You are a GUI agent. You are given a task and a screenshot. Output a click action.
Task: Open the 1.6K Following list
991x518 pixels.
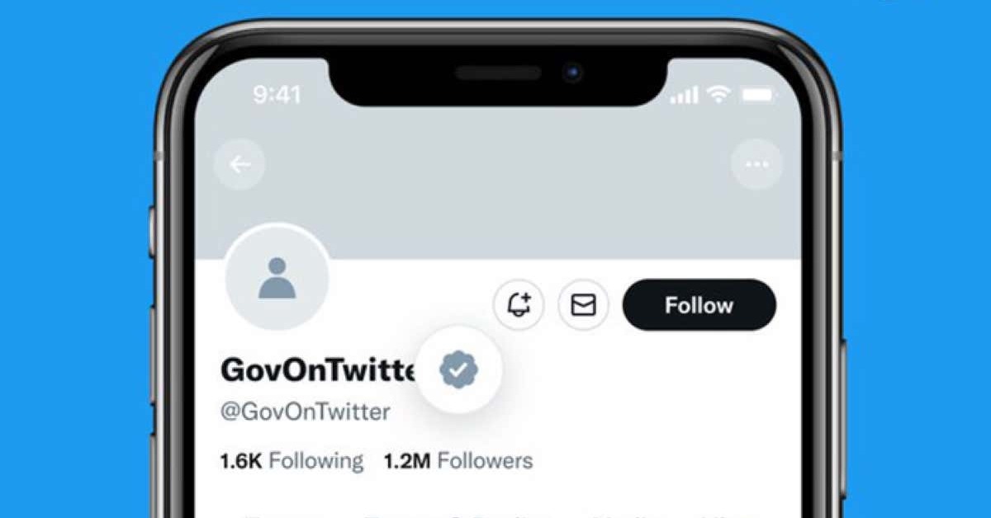coord(292,460)
